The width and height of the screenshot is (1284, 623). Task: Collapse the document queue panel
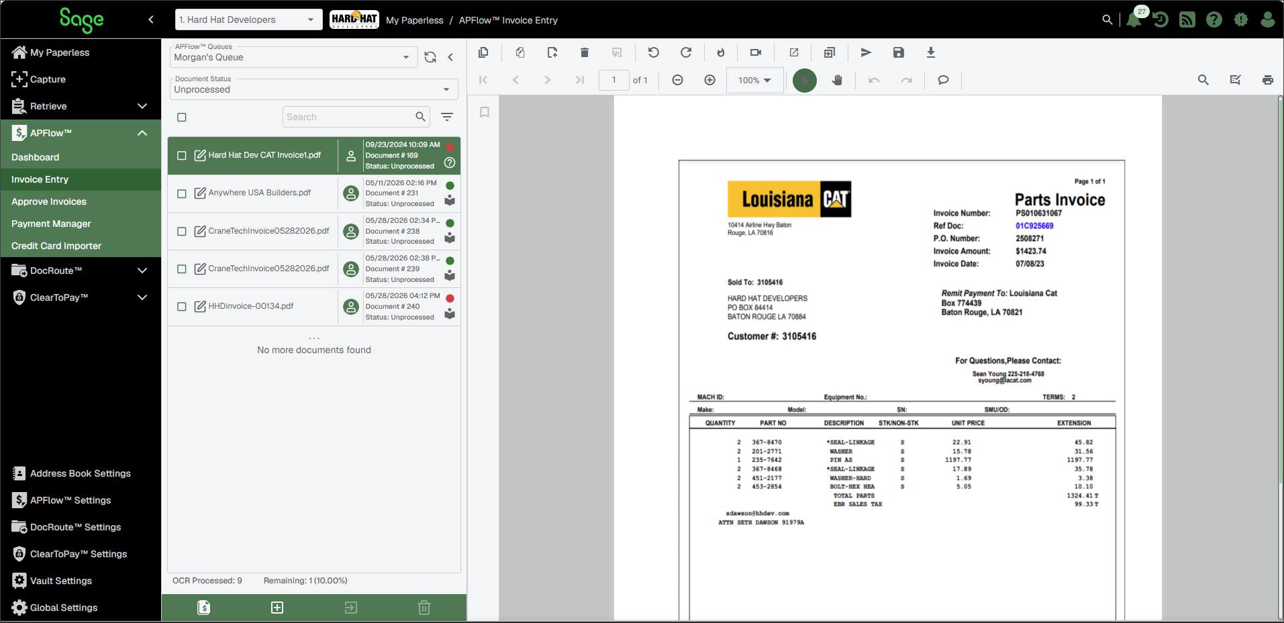tap(451, 58)
